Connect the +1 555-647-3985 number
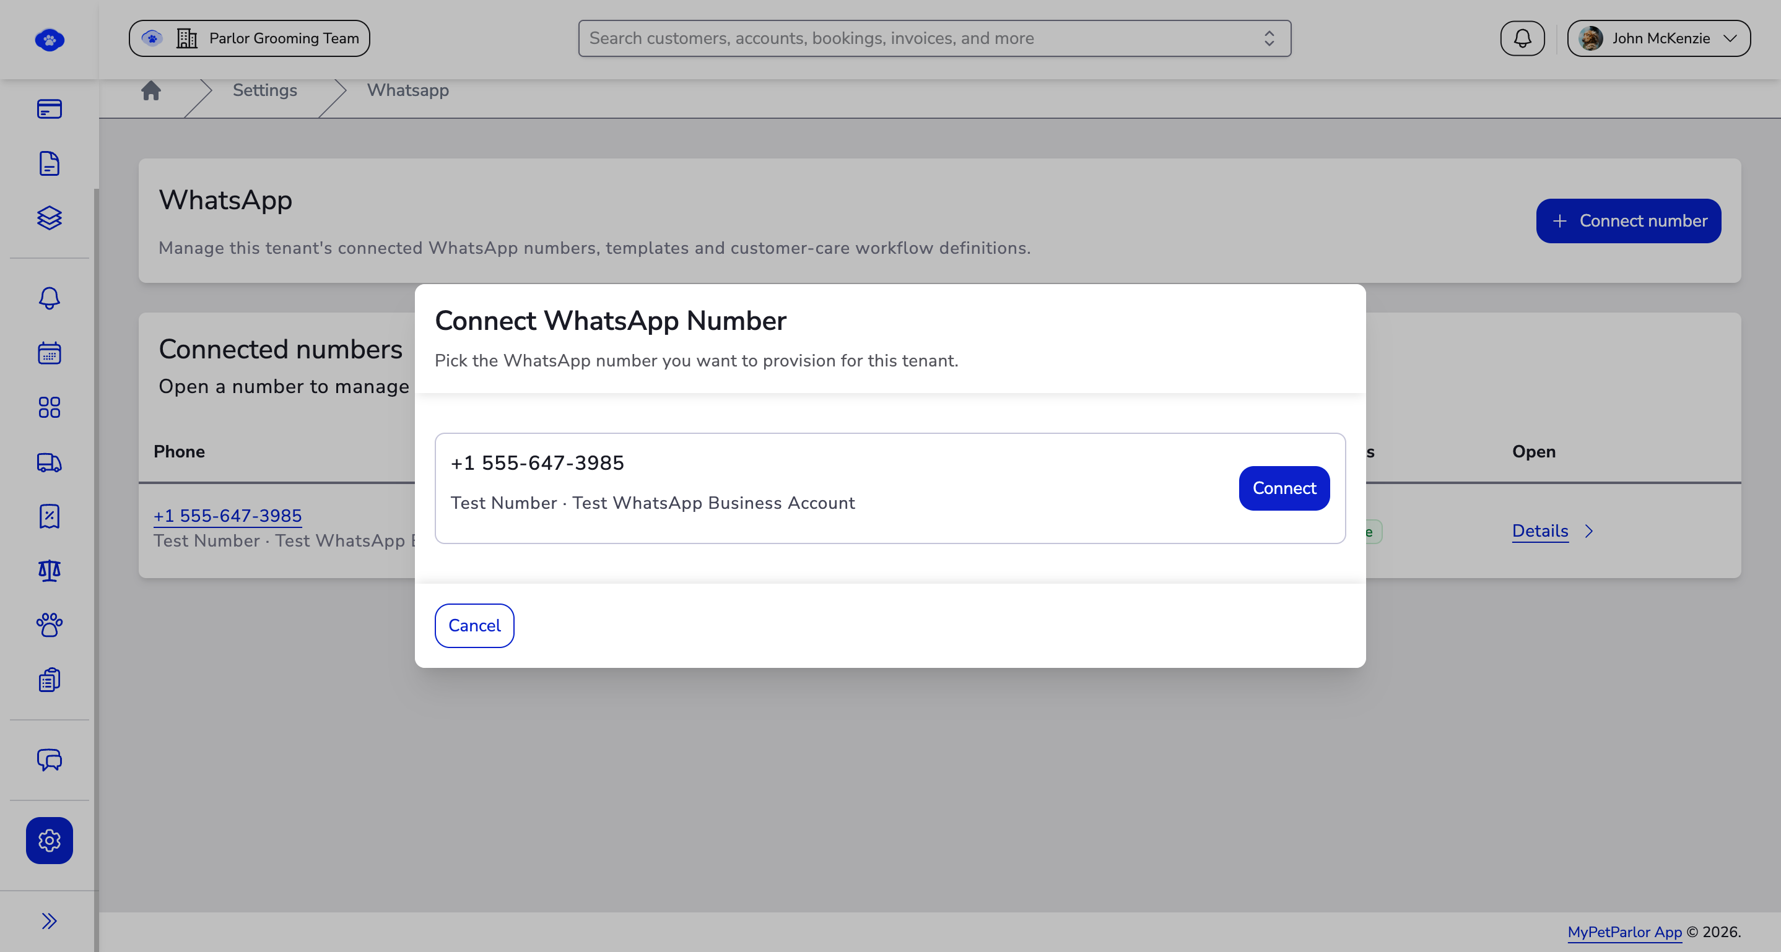The width and height of the screenshot is (1781, 952). pos(1284,488)
